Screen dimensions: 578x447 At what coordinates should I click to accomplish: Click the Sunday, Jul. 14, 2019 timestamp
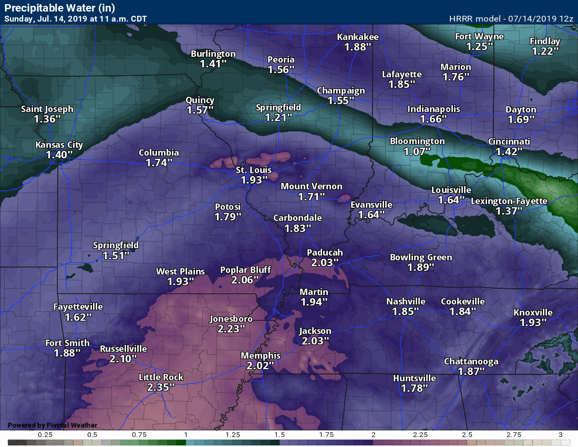(x=75, y=18)
